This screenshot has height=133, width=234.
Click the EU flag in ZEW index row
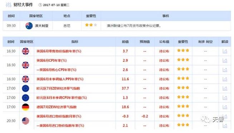25,88
